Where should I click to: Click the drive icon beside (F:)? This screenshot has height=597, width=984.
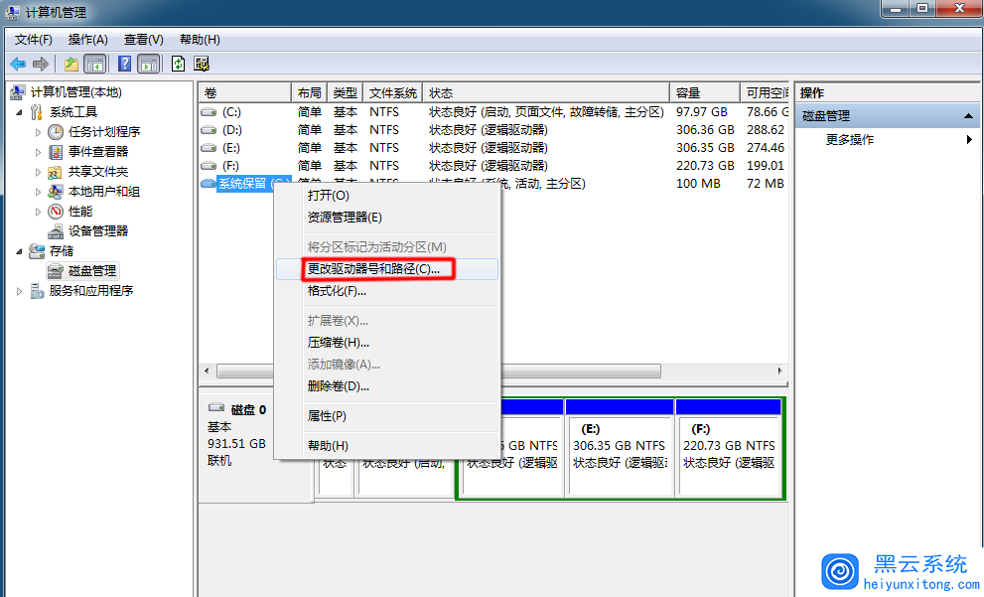(x=209, y=166)
